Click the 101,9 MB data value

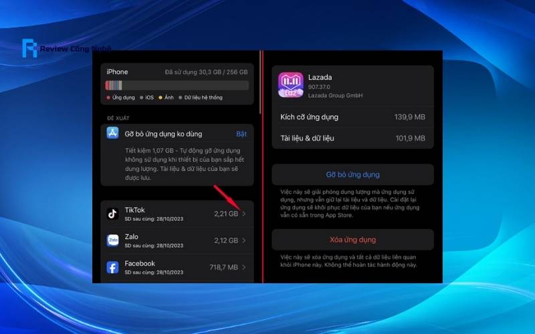pyautogui.click(x=411, y=138)
